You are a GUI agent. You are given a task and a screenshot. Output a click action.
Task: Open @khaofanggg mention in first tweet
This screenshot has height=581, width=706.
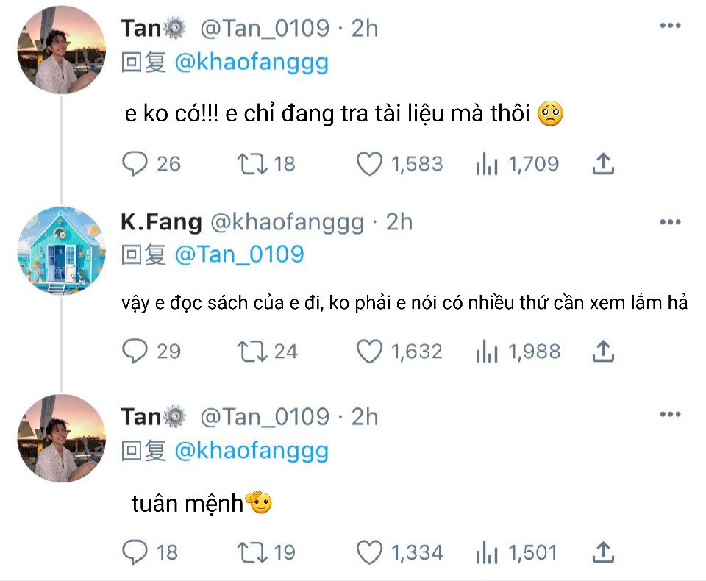pos(252,63)
